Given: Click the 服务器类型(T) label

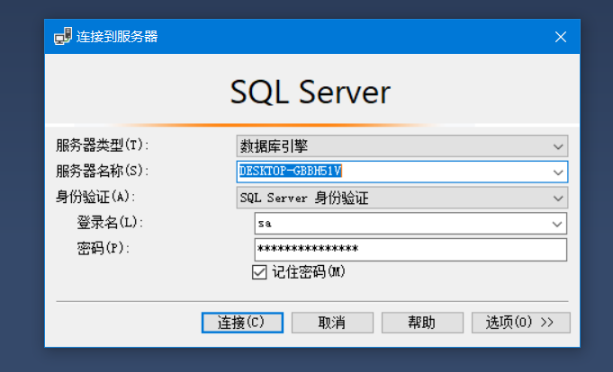Looking at the screenshot, I should pos(102,146).
